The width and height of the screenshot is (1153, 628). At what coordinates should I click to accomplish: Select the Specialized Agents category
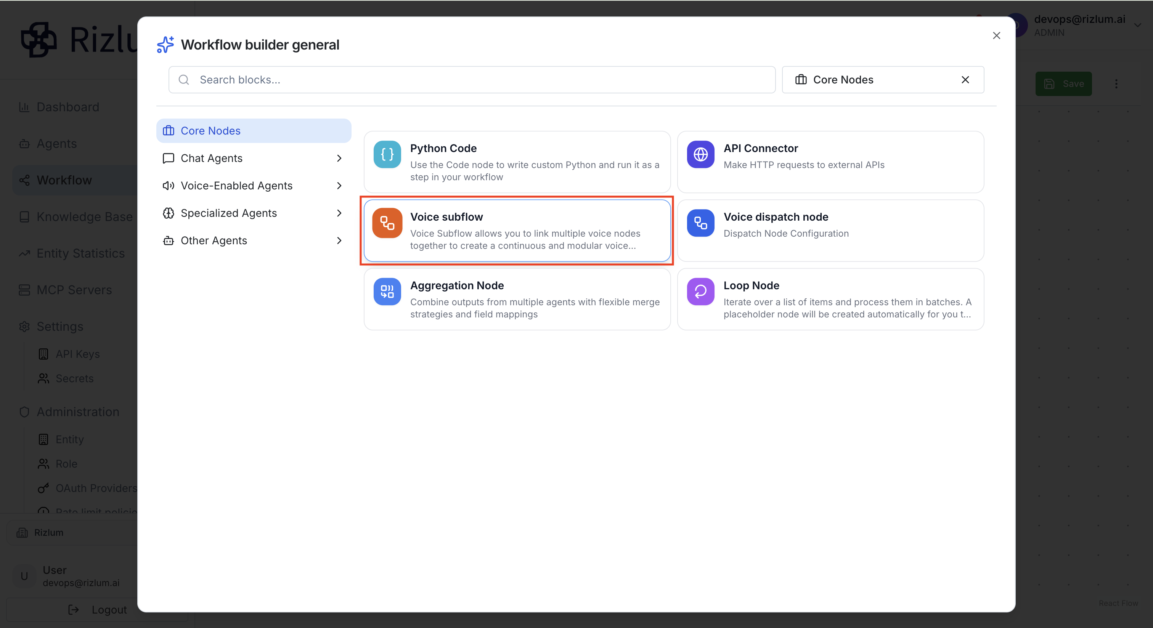253,213
